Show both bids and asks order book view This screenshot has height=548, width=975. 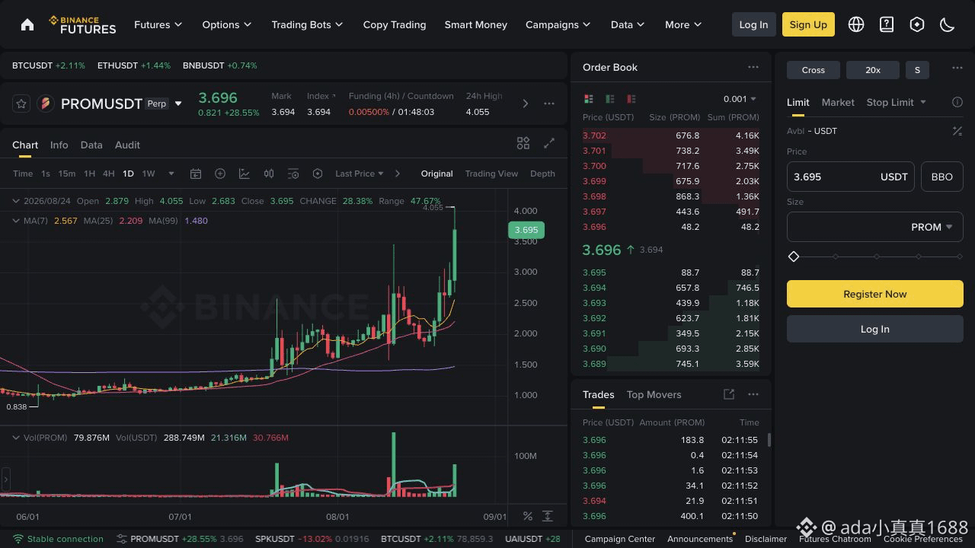tap(588, 99)
